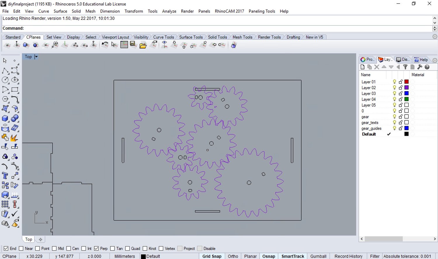Change Default layer black color swatch
438x259 pixels.
pyautogui.click(x=406, y=134)
